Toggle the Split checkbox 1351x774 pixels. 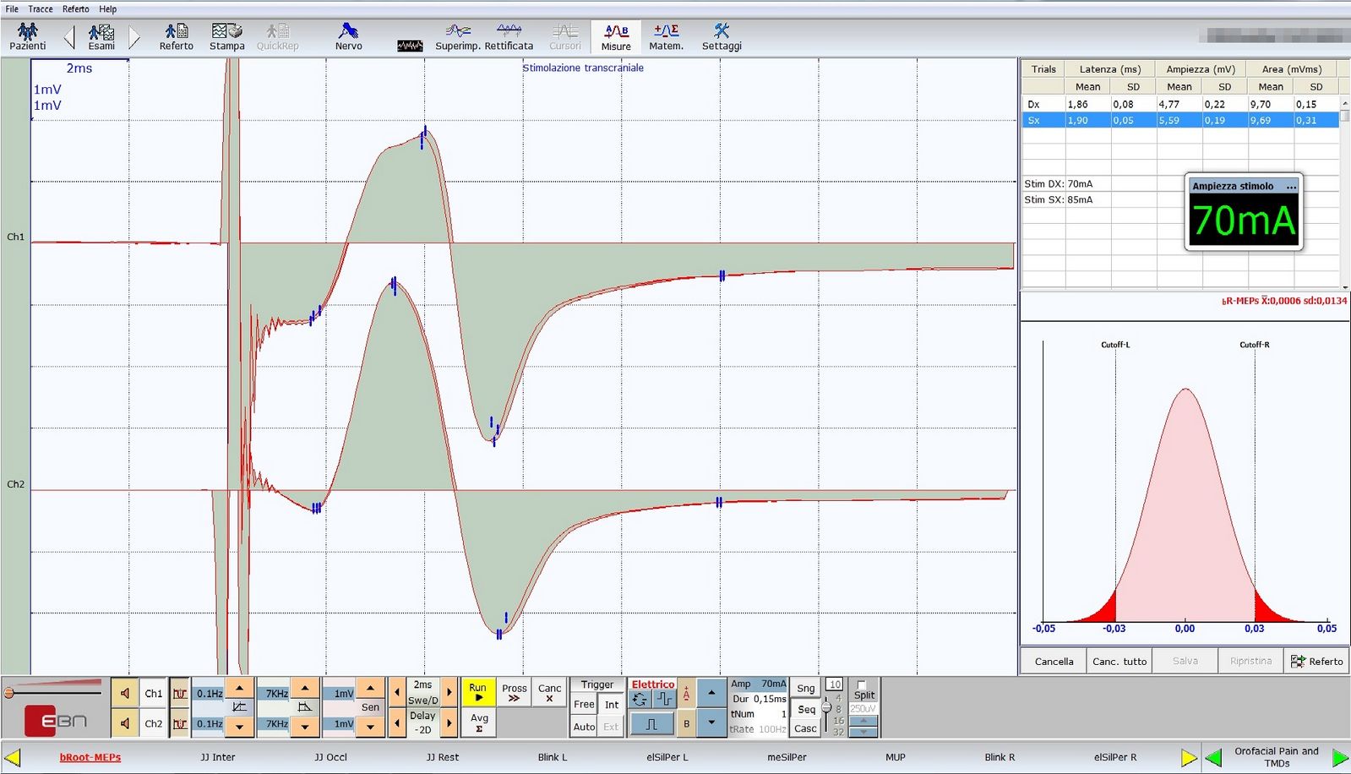(861, 685)
